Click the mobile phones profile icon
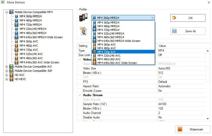Screen dimensions: 212x136 click(x=83, y=18)
